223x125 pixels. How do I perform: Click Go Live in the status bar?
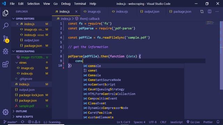[193, 122]
